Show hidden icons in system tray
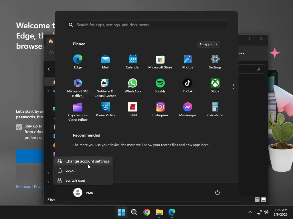 click(x=250, y=212)
